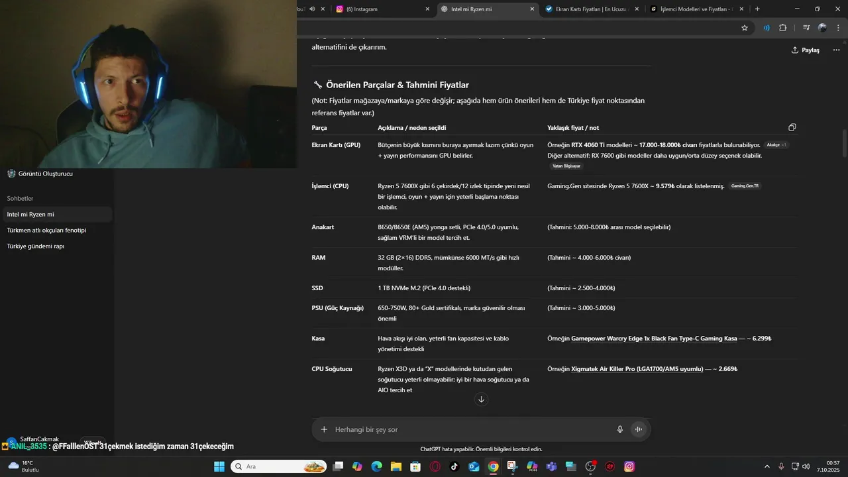Open the Chrome three-dot menu
Viewport: 848px width, 477px height.
pos(837,28)
